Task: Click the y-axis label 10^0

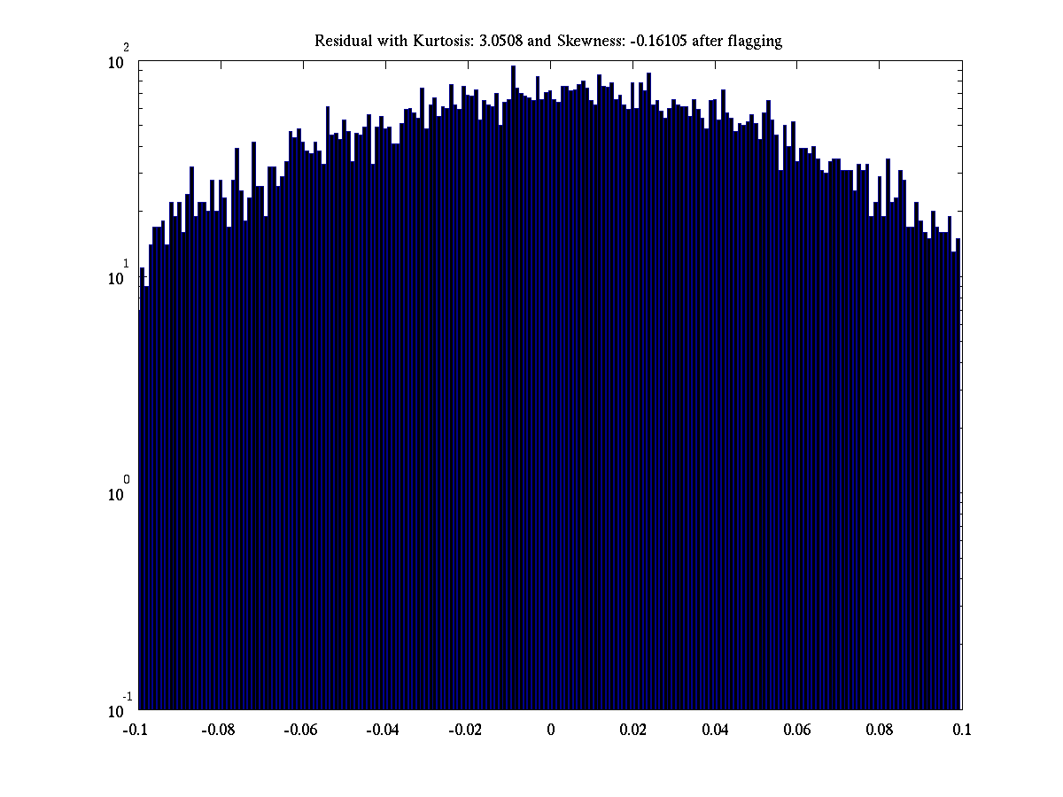Action: [x=120, y=493]
